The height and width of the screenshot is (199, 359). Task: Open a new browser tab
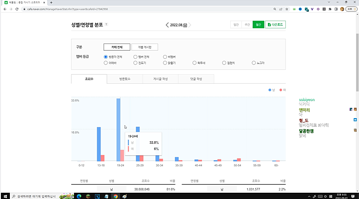(x=51, y=3)
